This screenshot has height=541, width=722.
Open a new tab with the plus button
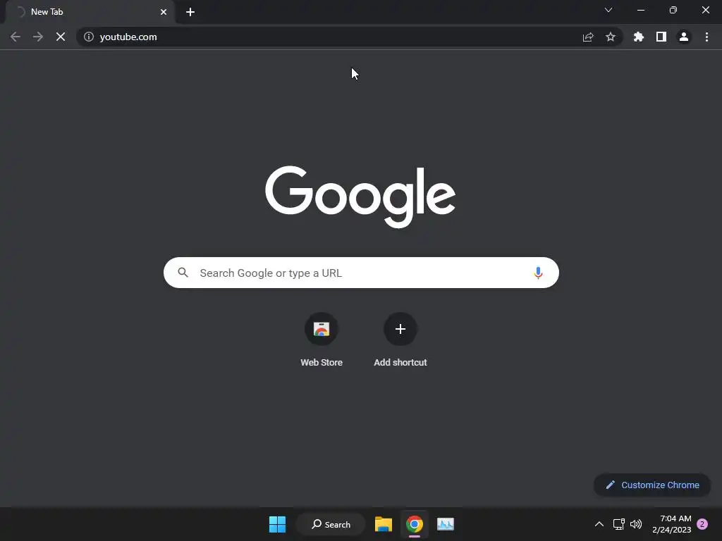click(x=190, y=12)
